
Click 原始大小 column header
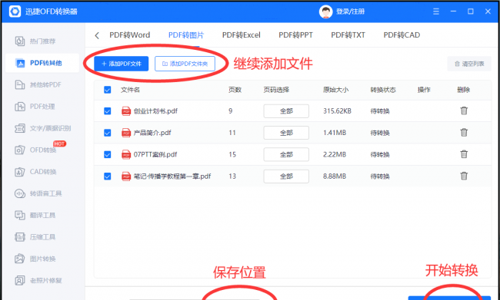[x=336, y=90]
